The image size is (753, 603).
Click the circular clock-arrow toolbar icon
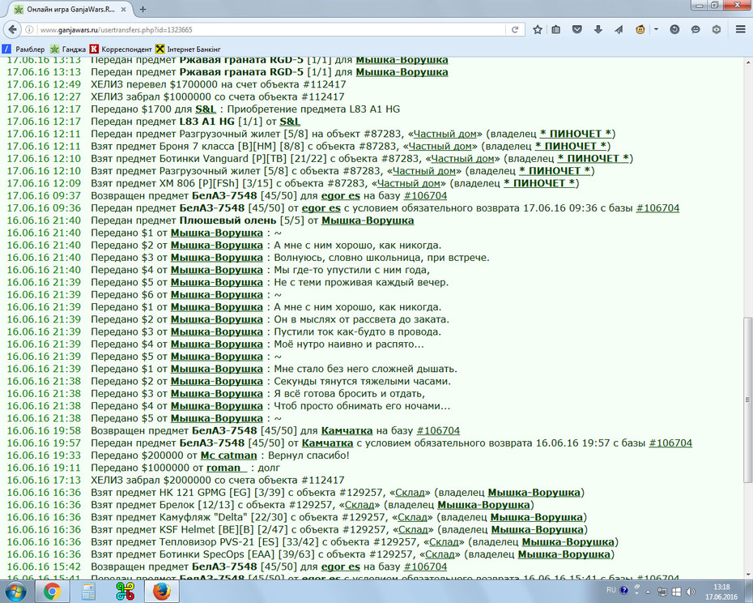[x=674, y=30]
